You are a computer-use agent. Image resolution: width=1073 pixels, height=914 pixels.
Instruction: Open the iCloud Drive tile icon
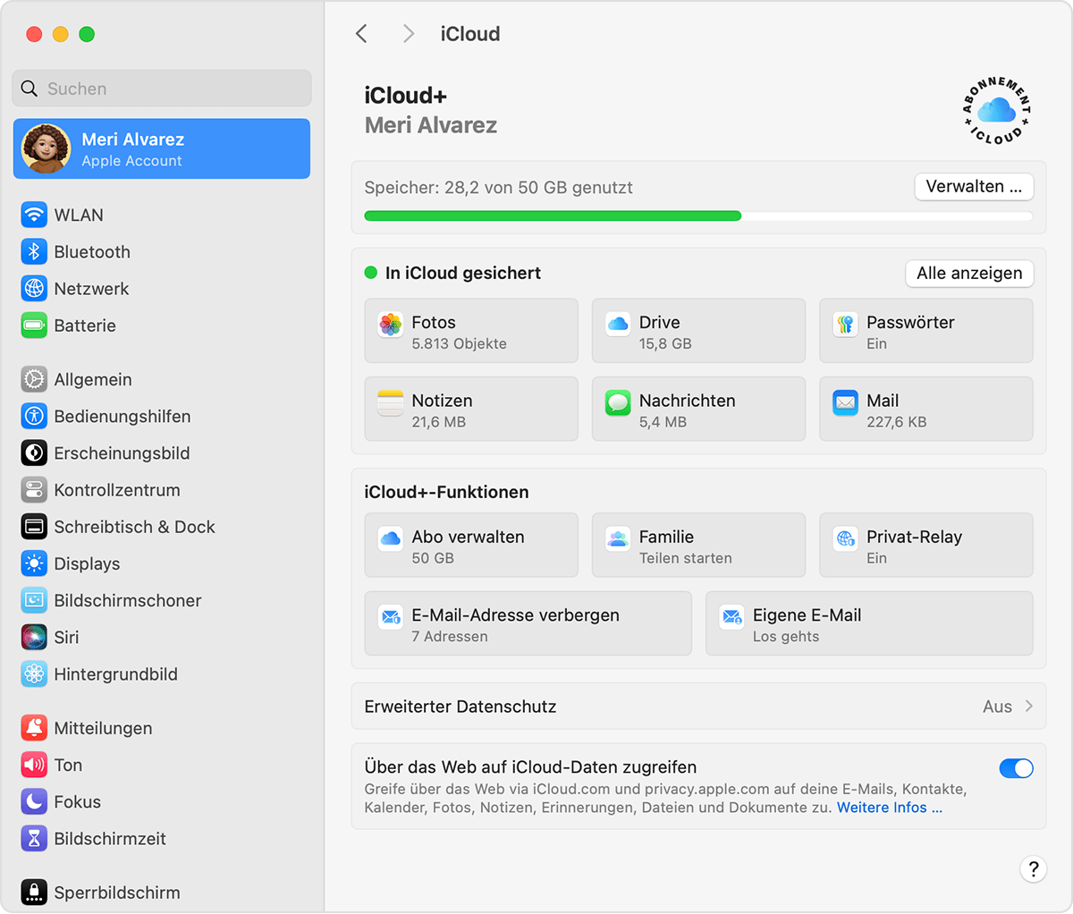(618, 325)
